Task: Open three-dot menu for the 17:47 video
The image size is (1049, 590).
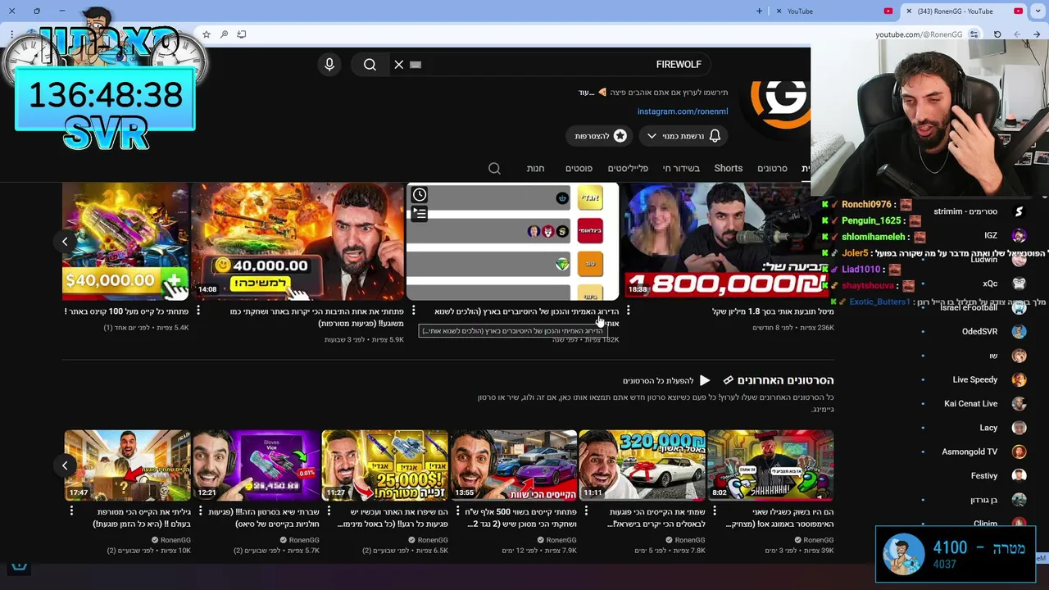Action: point(71,511)
